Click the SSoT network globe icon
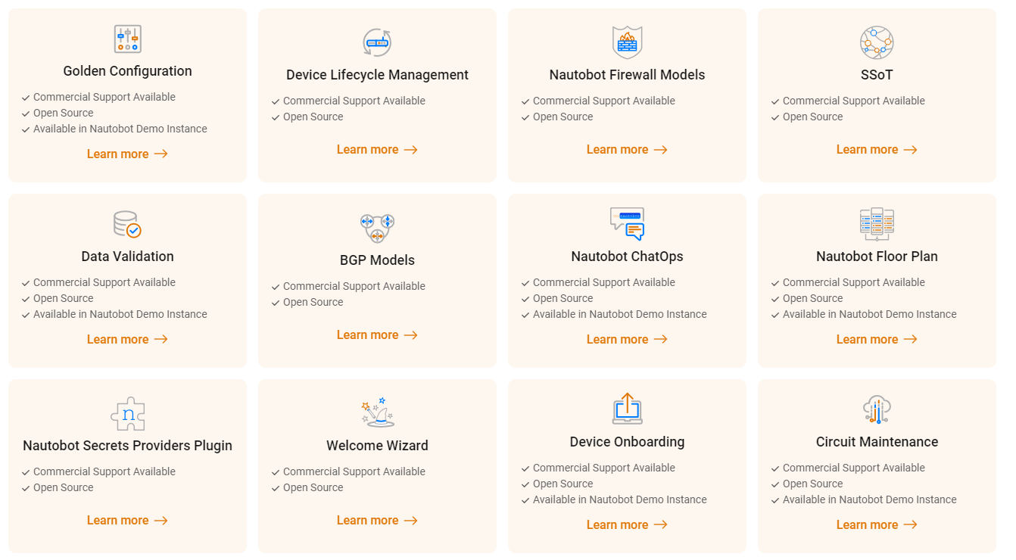 [877, 42]
